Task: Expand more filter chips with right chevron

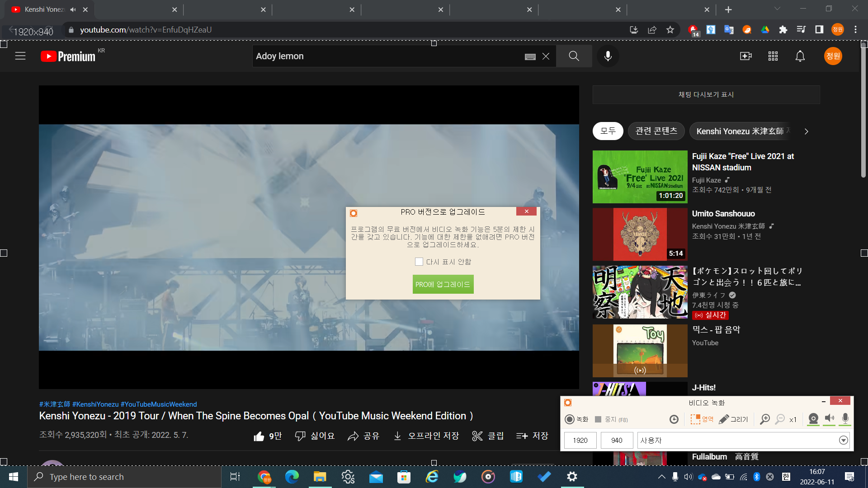Action: tap(806, 131)
